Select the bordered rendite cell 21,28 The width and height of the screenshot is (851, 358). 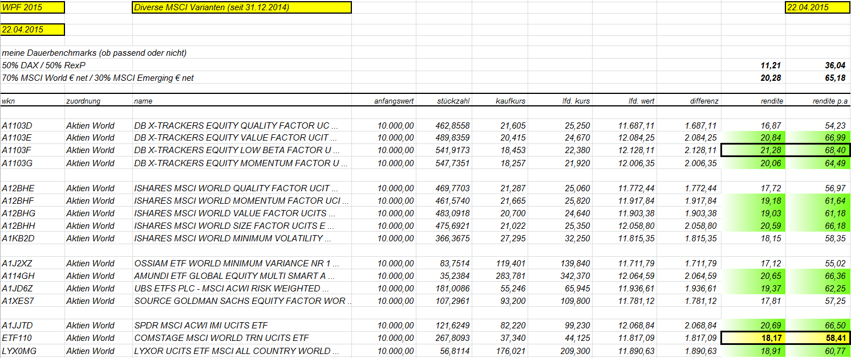tap(753, 150)
